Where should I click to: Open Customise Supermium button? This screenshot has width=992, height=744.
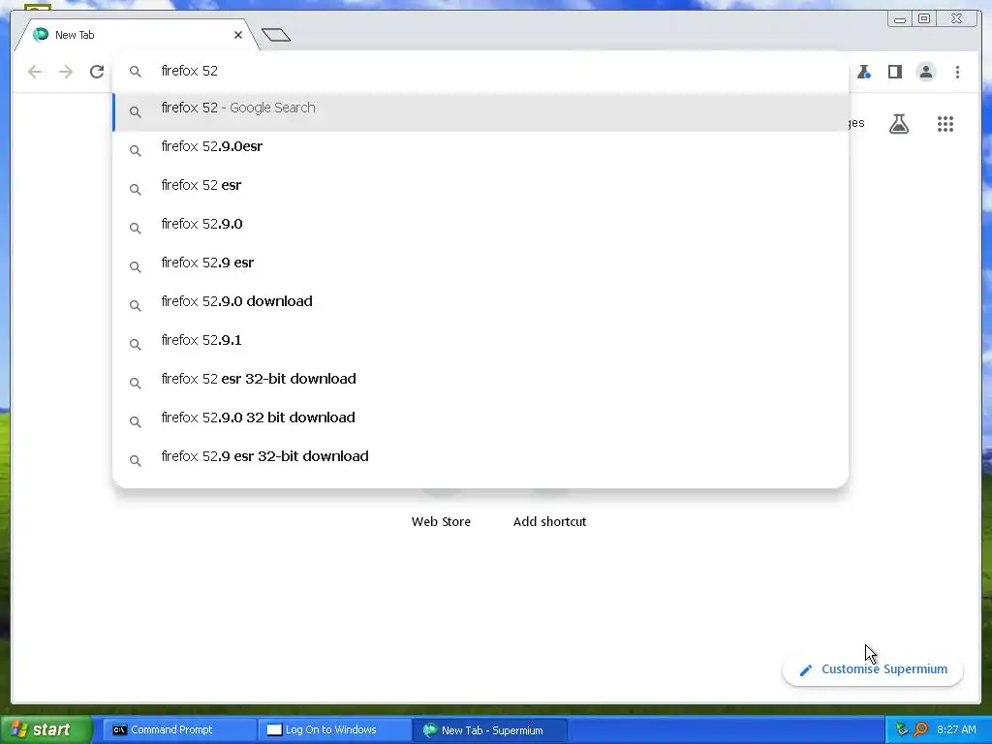point(873,669)
